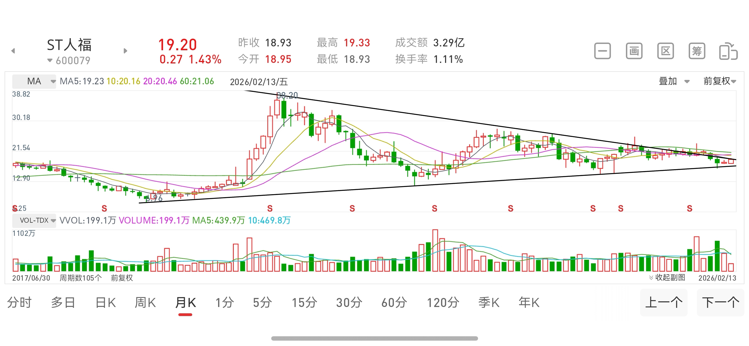Open stock code 600079 dropdown
This screenshot has height=346, width=749.
tap(69, 61)
